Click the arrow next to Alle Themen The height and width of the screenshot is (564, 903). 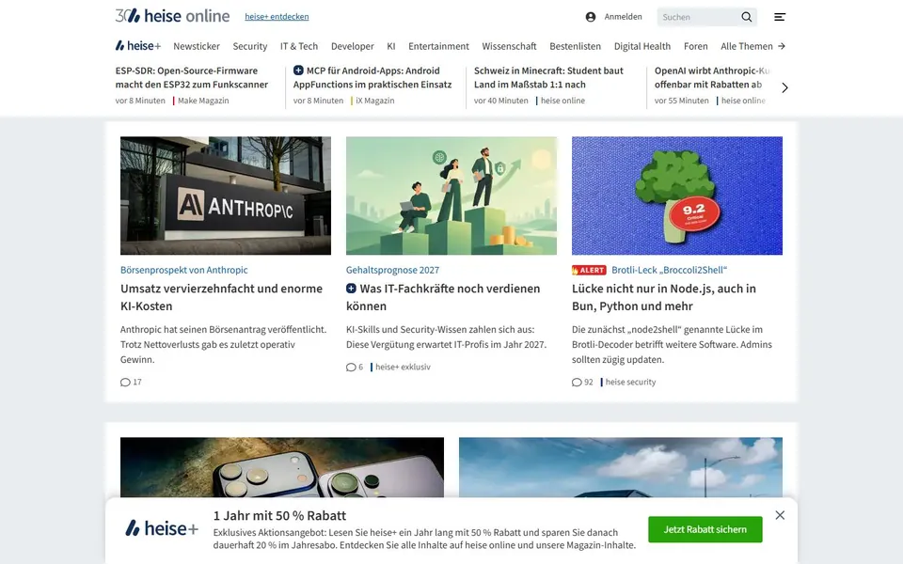coord(782,46)
